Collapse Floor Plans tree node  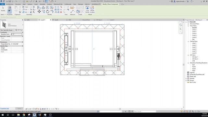pos(188,26)
